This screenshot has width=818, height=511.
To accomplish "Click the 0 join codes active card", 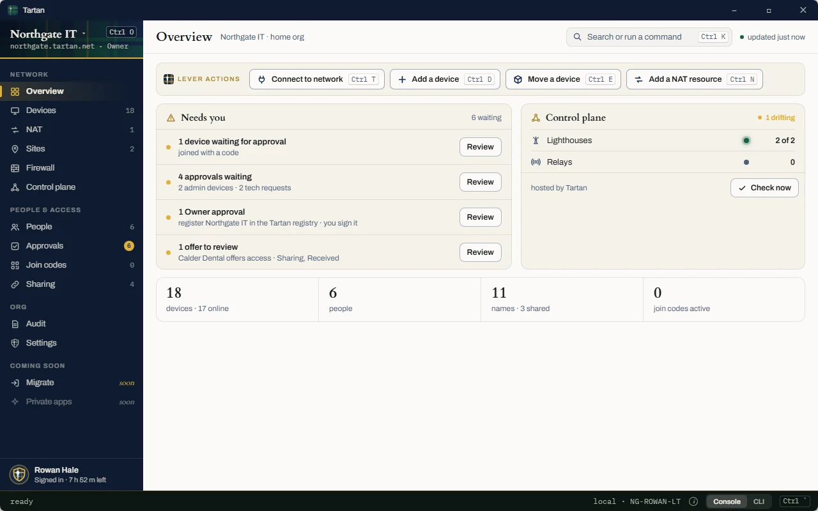I will point(724,300).
